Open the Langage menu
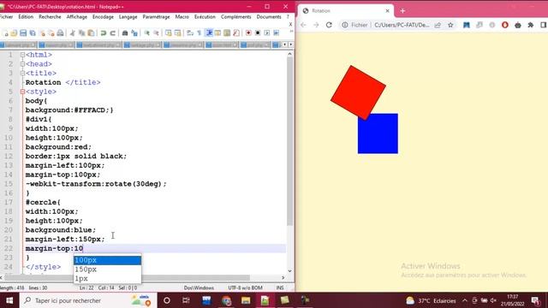Screen dimensions: 548x308 coord(128,17)
